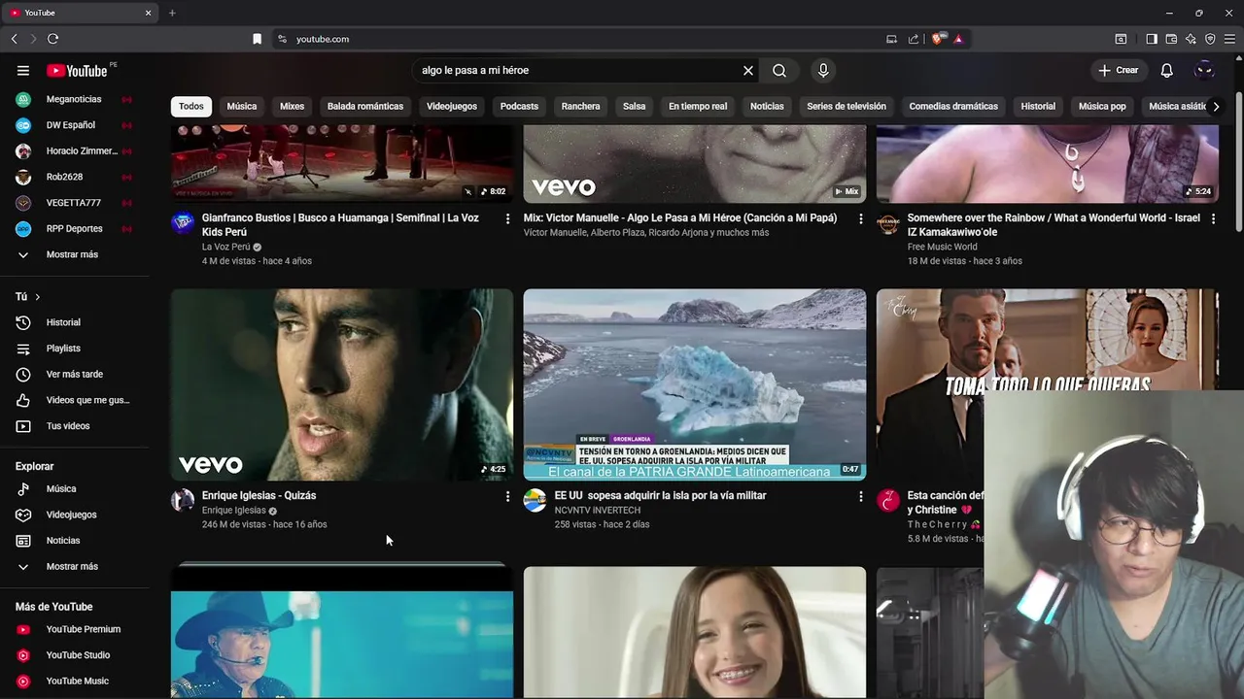
Task: Show more filter chips with right arrow
Action: [x=1215, y=106]
